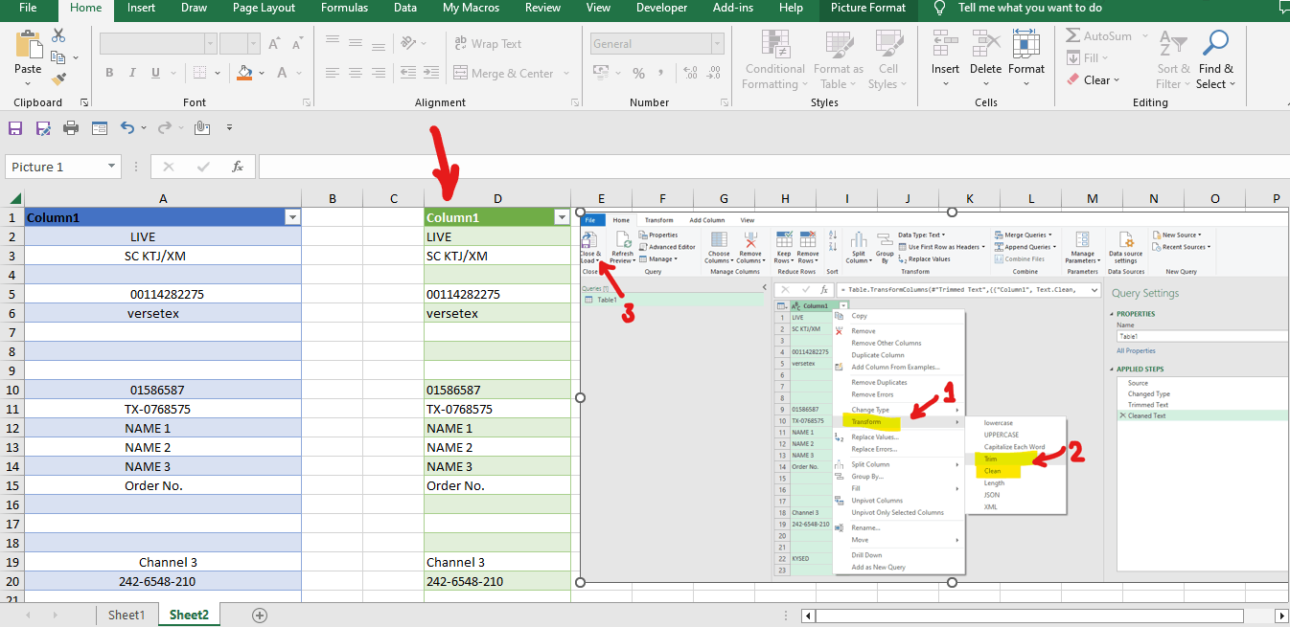Click the Paste clipboard icon
The width and height of the screenshot is (1290, 627).
[x=28, y=44]
